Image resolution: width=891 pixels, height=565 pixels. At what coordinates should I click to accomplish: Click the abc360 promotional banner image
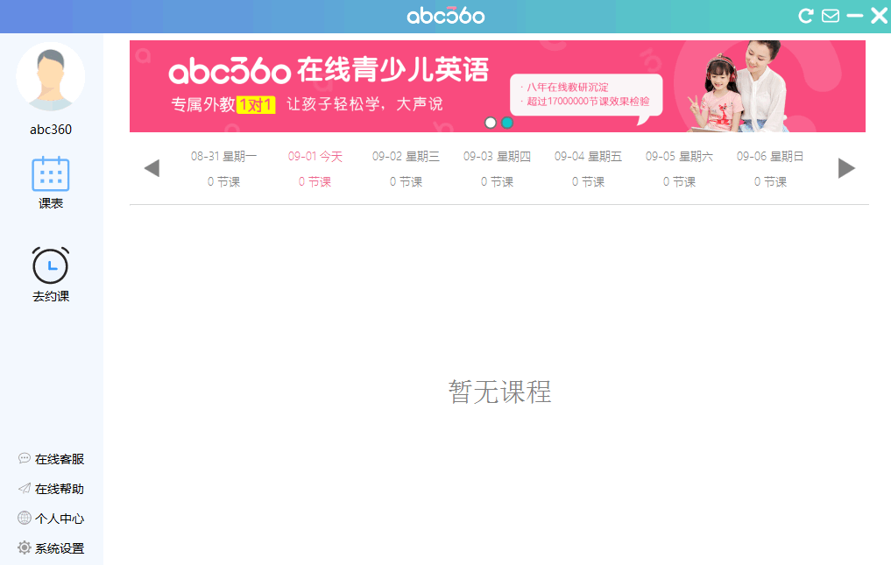(498, 87)
